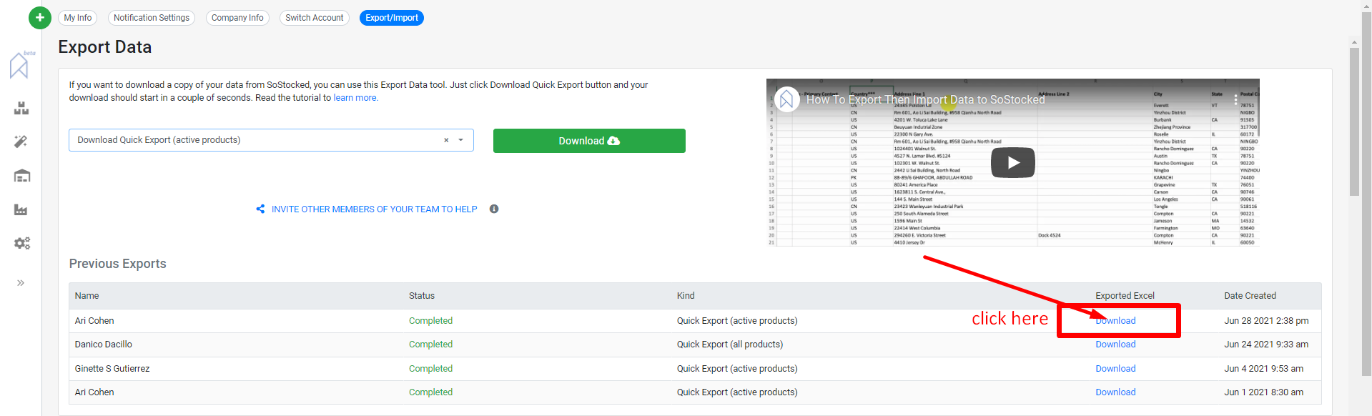The height and width of the screenshot is (416, 1372).
Task: Open the learn more tutorial link
Action: tap(355, 98)
